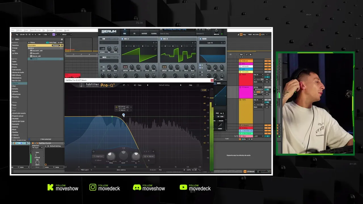Bypass EQ band with popup power button
Viewport: 363px width, 204px height.
point(116,107)
